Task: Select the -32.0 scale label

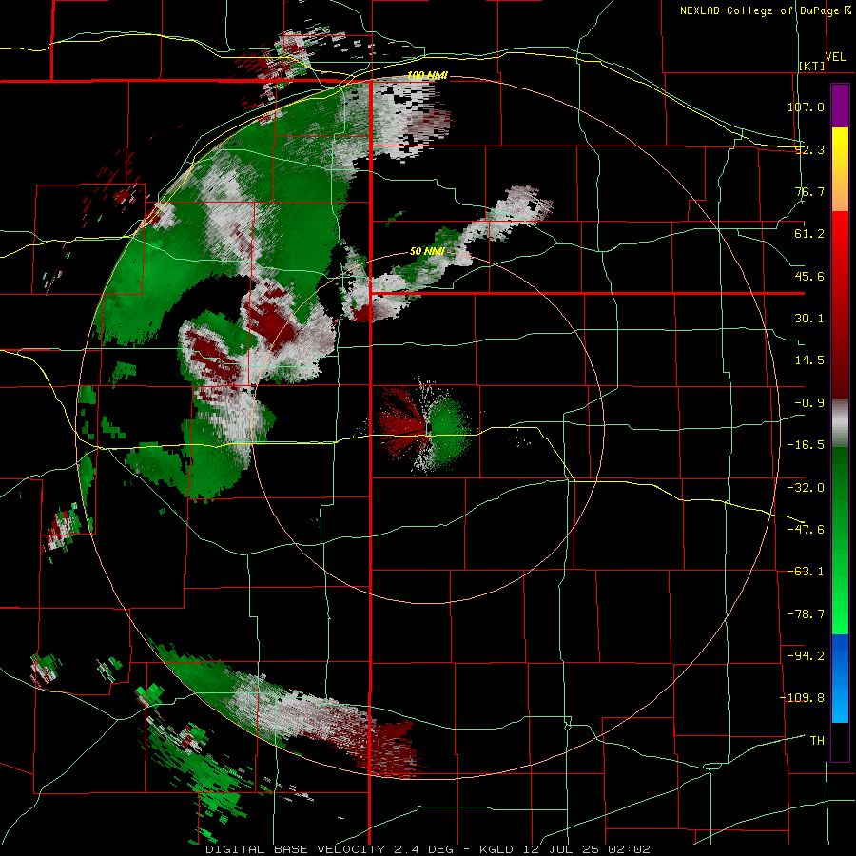Action: point(806,488)
